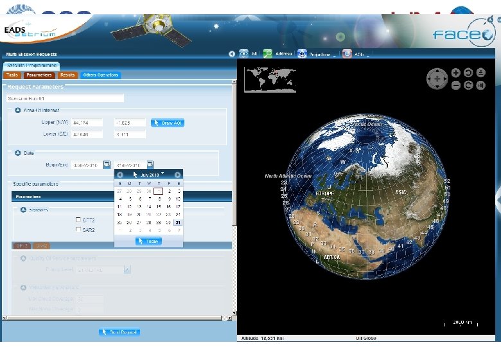
Task: Open the Others Operations tab
Action: pyautogui.click(x=101, y=75)
